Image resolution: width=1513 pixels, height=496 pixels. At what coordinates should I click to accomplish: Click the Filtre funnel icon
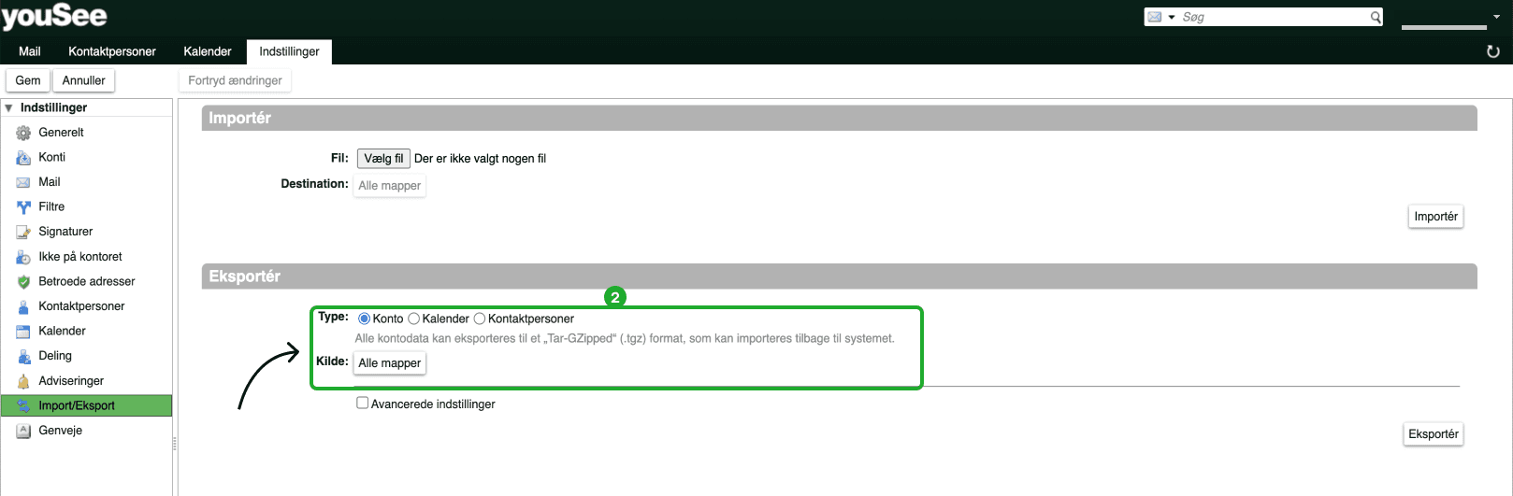[x=23, y=207]
